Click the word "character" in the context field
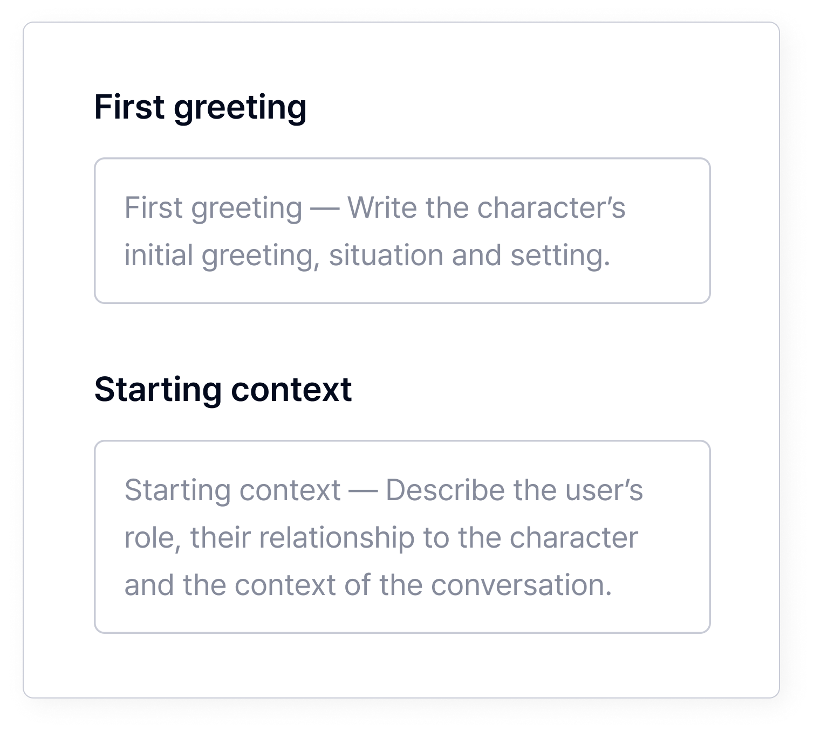This screenshot has height=733, width=814. [x=573, y=537]
